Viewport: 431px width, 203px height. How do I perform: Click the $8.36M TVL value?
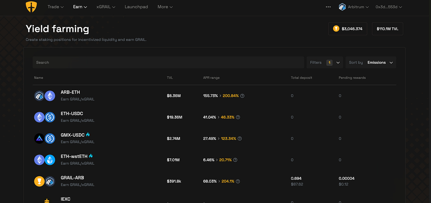174,96
